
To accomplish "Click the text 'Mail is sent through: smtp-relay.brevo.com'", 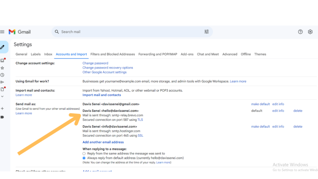I will pos(113,115).
